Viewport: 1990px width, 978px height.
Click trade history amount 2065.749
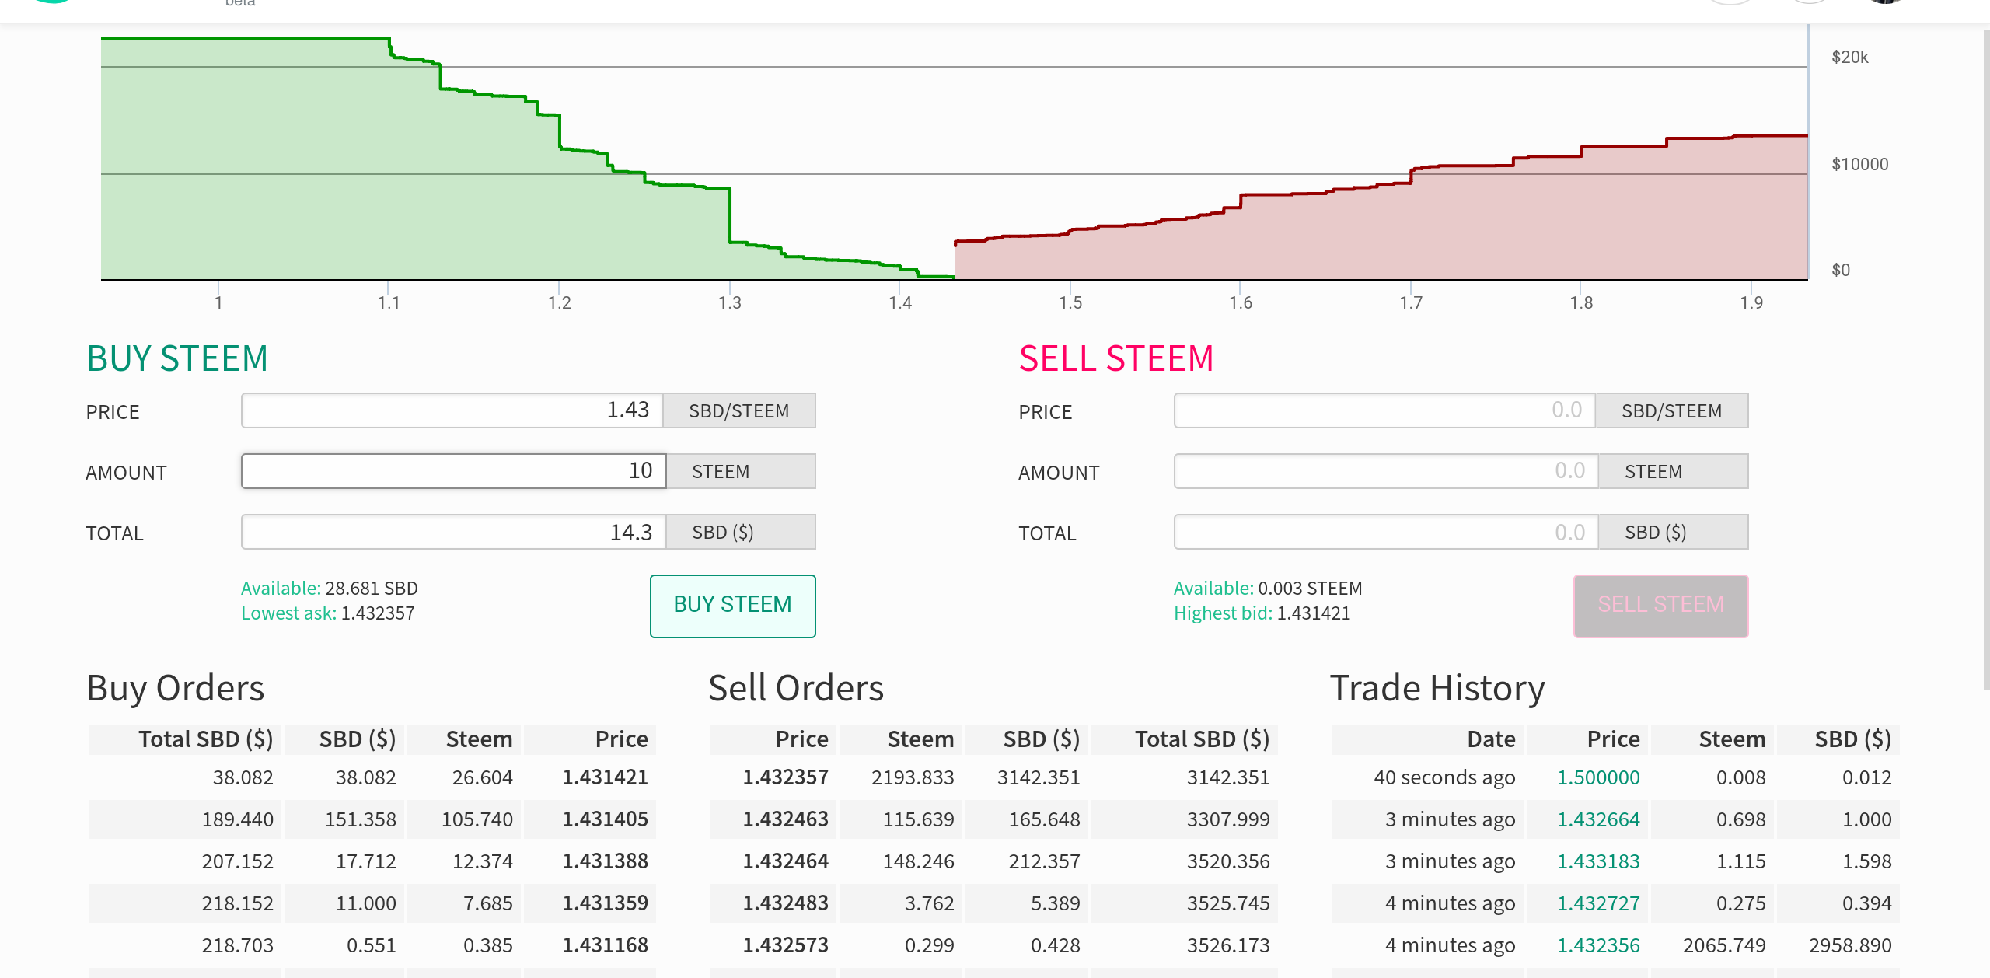(x=1724, y=945)
